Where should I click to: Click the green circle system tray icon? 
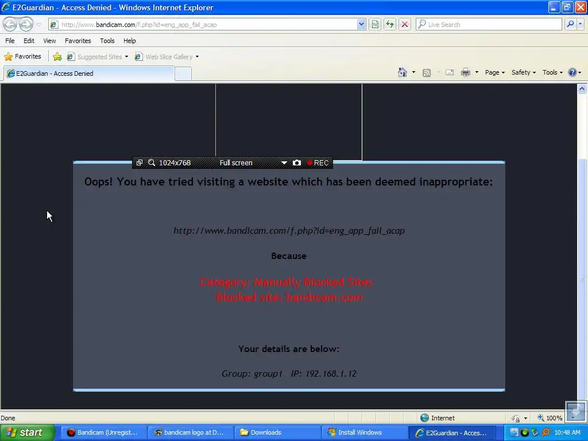coord(525,432)
